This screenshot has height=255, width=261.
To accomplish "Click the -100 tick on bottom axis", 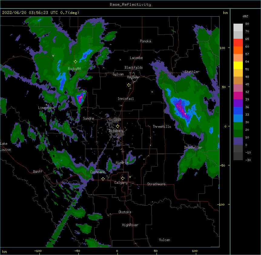I will (38, 251).
